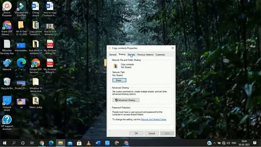The height and width of the screenshot is (147, 261).
Task: Open Microsoft Store from the taskbar
Action: [x=79, y=143]
